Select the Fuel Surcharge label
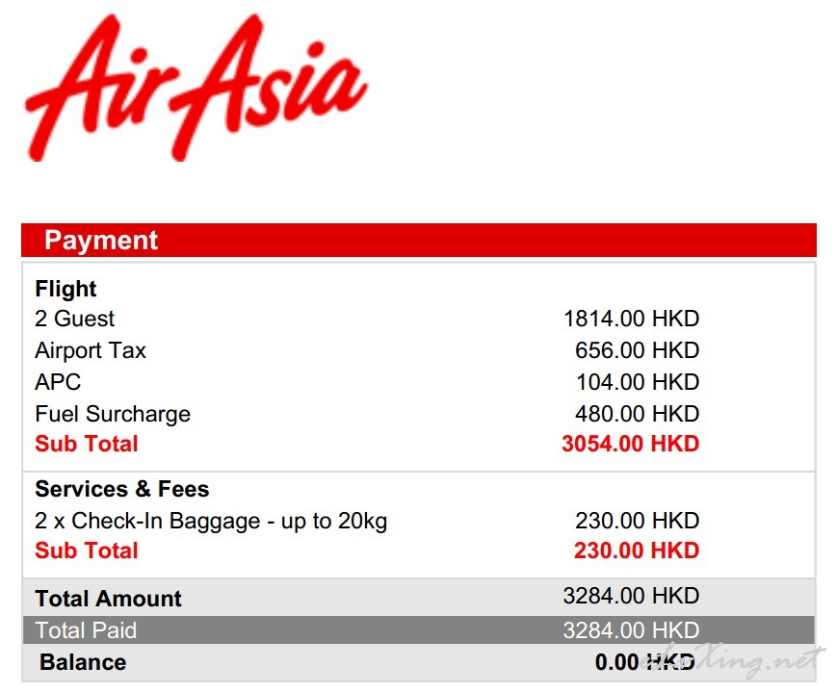This screenshot has height=692, width=836. click(113, 414)
